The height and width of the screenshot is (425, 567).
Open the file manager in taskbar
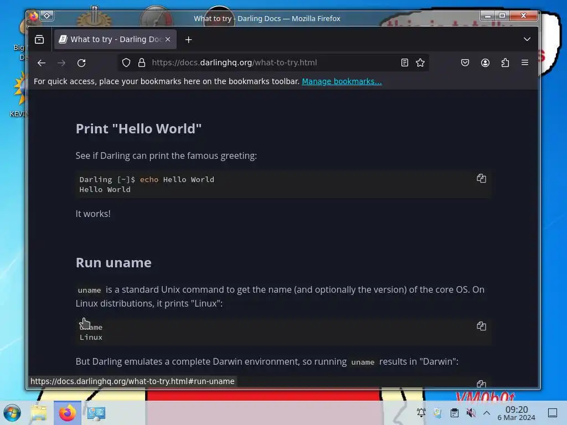click(x=39, y=413)
